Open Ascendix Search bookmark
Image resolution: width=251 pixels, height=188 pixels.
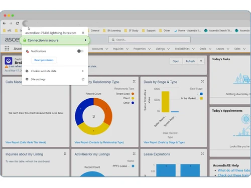point(218,31)
